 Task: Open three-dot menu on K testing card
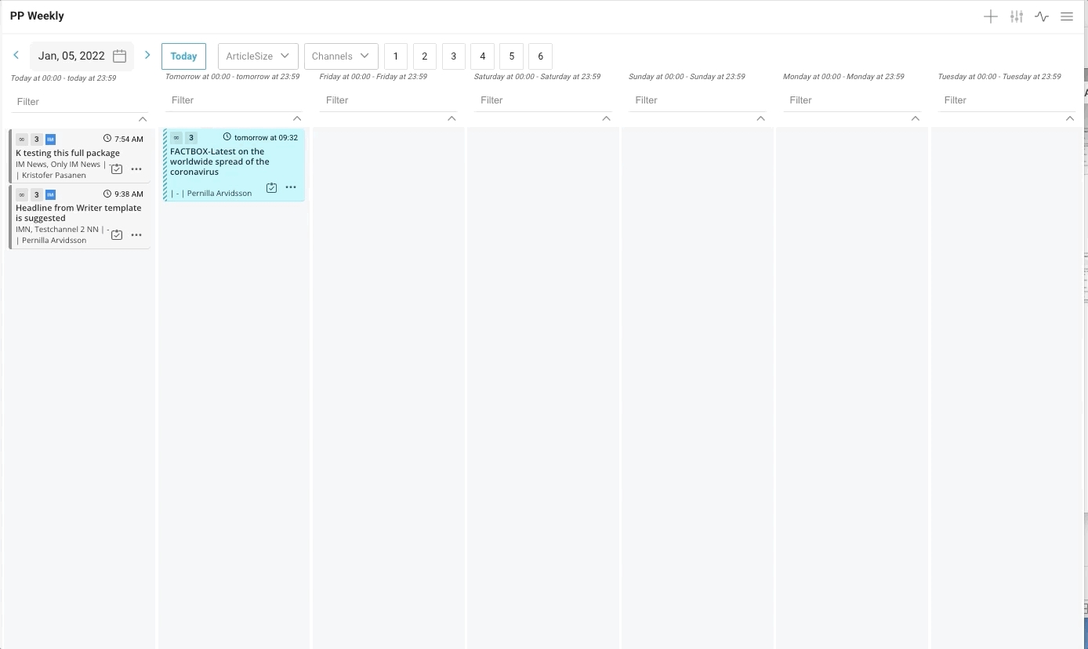[x=136, y=169]
